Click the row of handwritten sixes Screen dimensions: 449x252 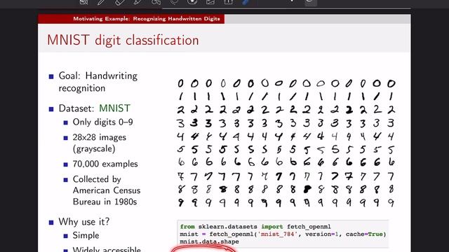click(x=286, y=162)
